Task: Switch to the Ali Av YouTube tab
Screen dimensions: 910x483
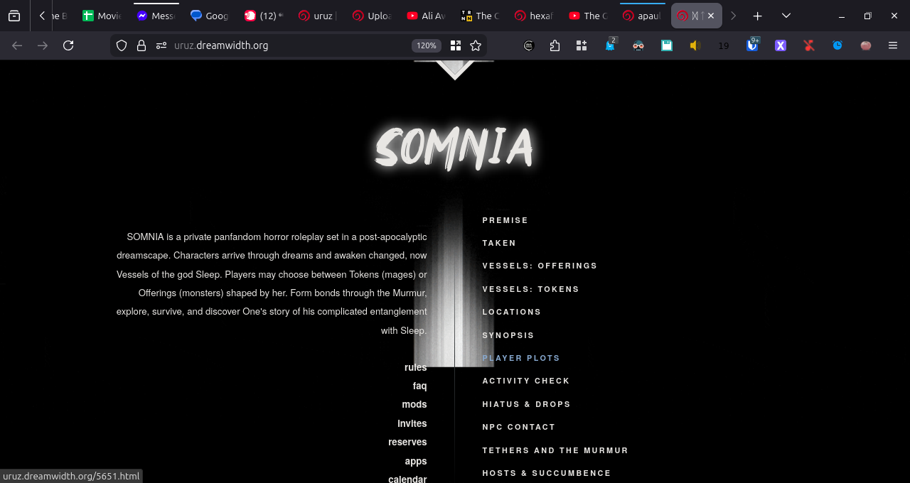Action: click(x=425, y=16)
